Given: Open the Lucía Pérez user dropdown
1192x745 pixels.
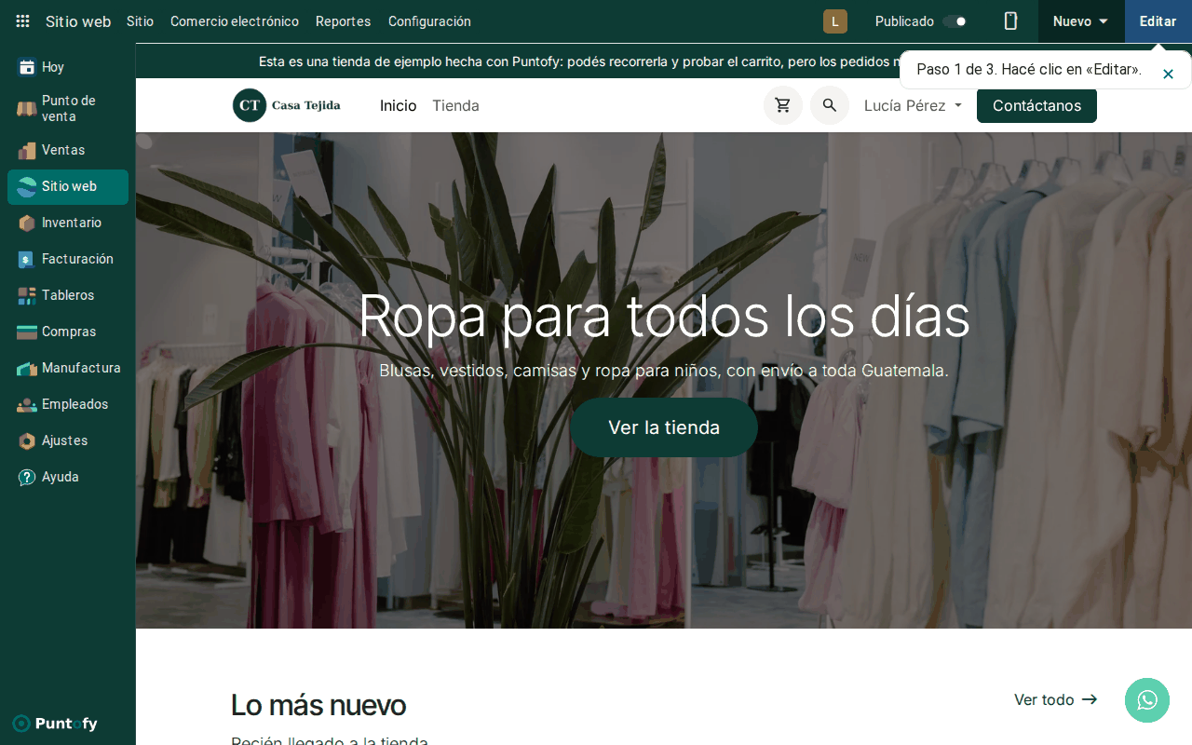Looking at the screenshot, I should click(x=913, y=105).
